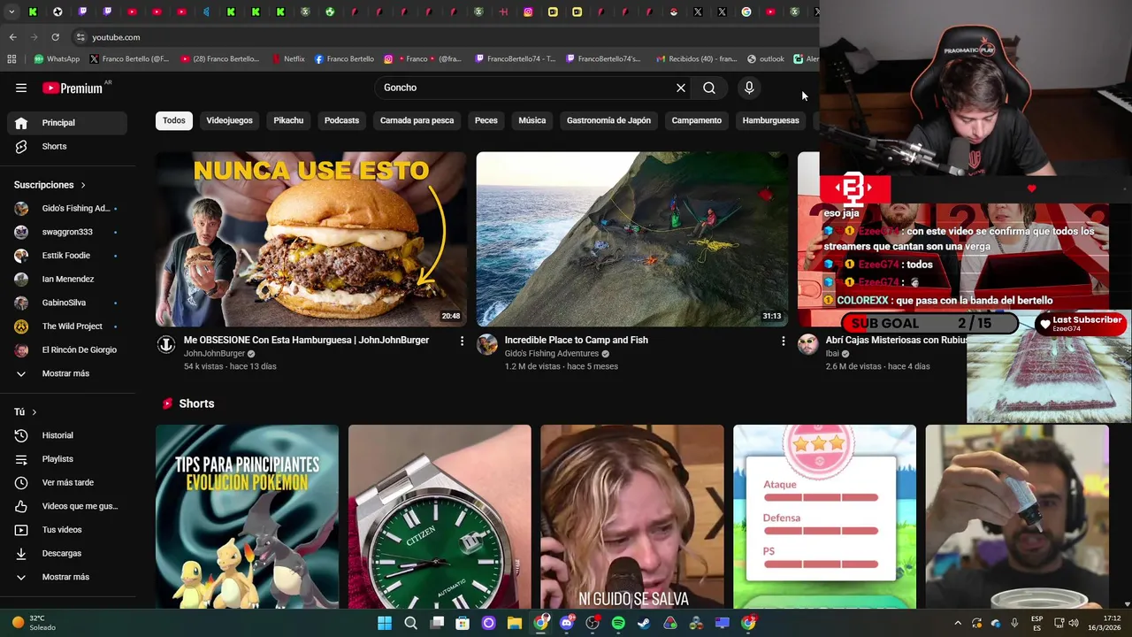
Task: Open Windows Start menu
Action: click(x=385, y=623)
